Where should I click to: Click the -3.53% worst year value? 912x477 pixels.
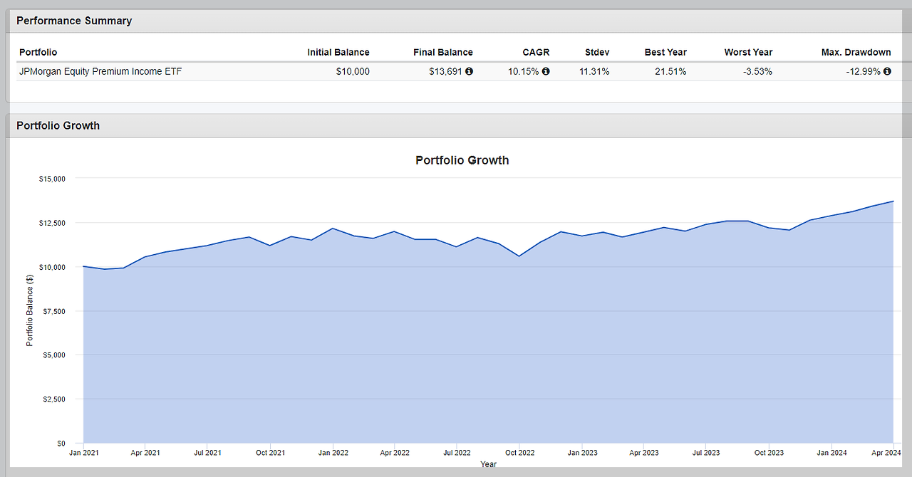(757, 71)
